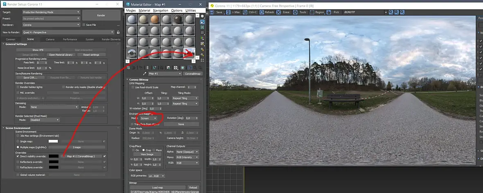Image resolution: width=483 pixels, height=193 pixels.
Task: Enable Render only masks checkbox
Action: coord(64,87)
